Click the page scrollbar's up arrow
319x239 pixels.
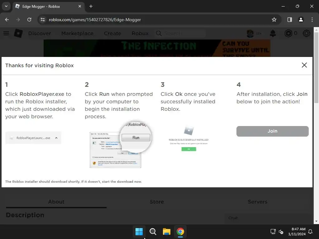pyautogui.click(x=316, y=30)
